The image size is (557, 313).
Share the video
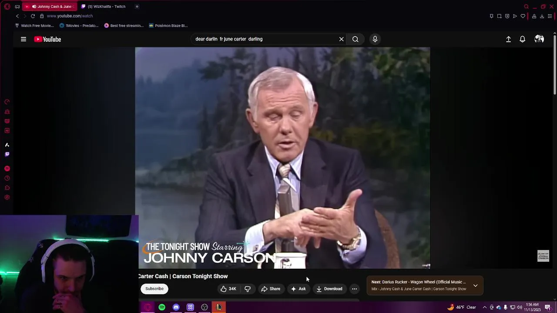271,289
